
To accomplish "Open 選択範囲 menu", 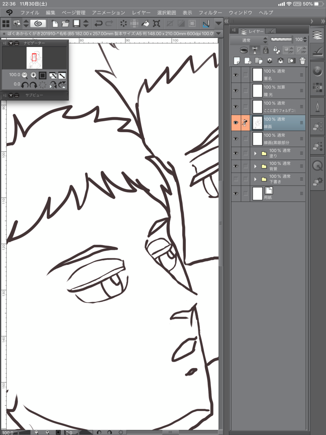I will [x=166, y=13].
